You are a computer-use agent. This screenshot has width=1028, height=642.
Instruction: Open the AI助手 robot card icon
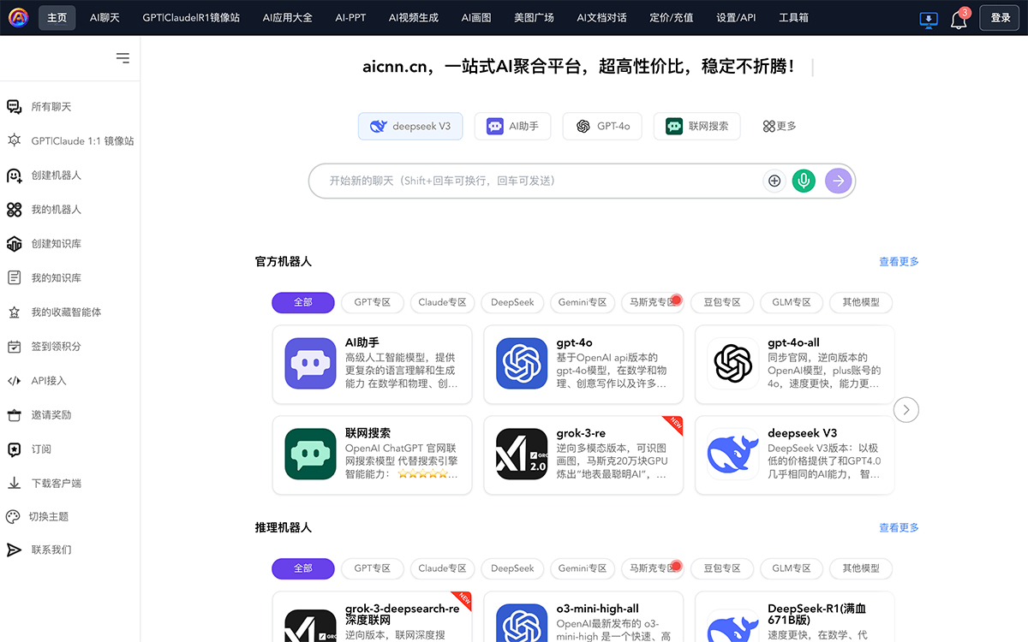click(310, 364)
